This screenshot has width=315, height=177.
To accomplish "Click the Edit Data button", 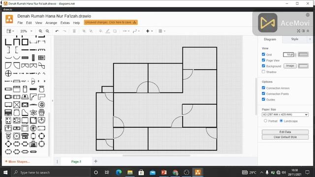I will [285, 132].
